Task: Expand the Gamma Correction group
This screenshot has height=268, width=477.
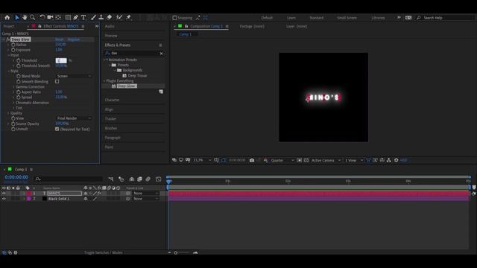Action: pos(13,87)
